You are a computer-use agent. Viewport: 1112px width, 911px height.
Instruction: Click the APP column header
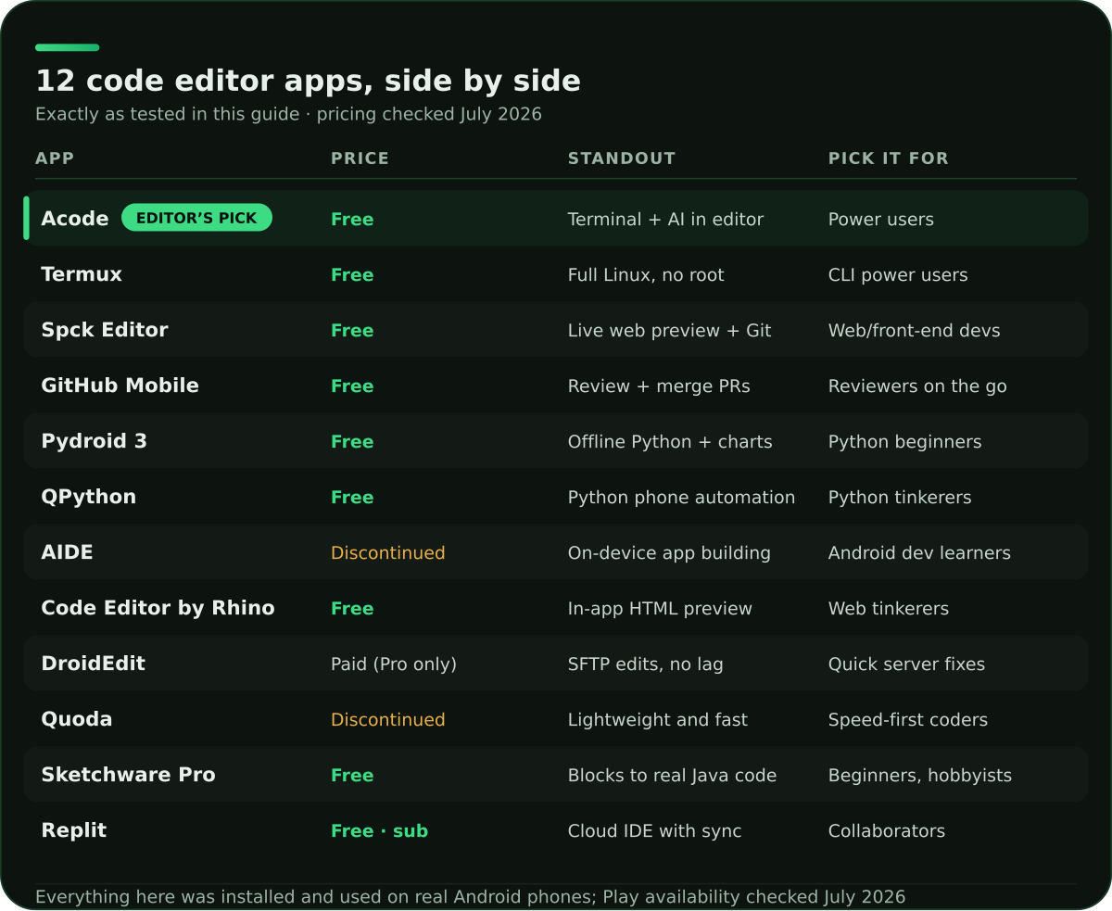[55, 158]
